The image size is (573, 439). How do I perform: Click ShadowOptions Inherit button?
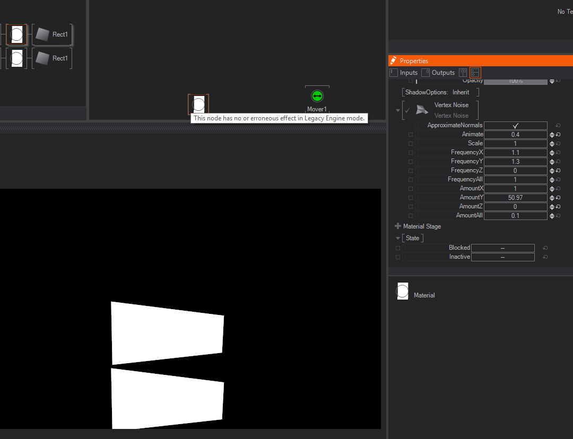coord(440,92)
